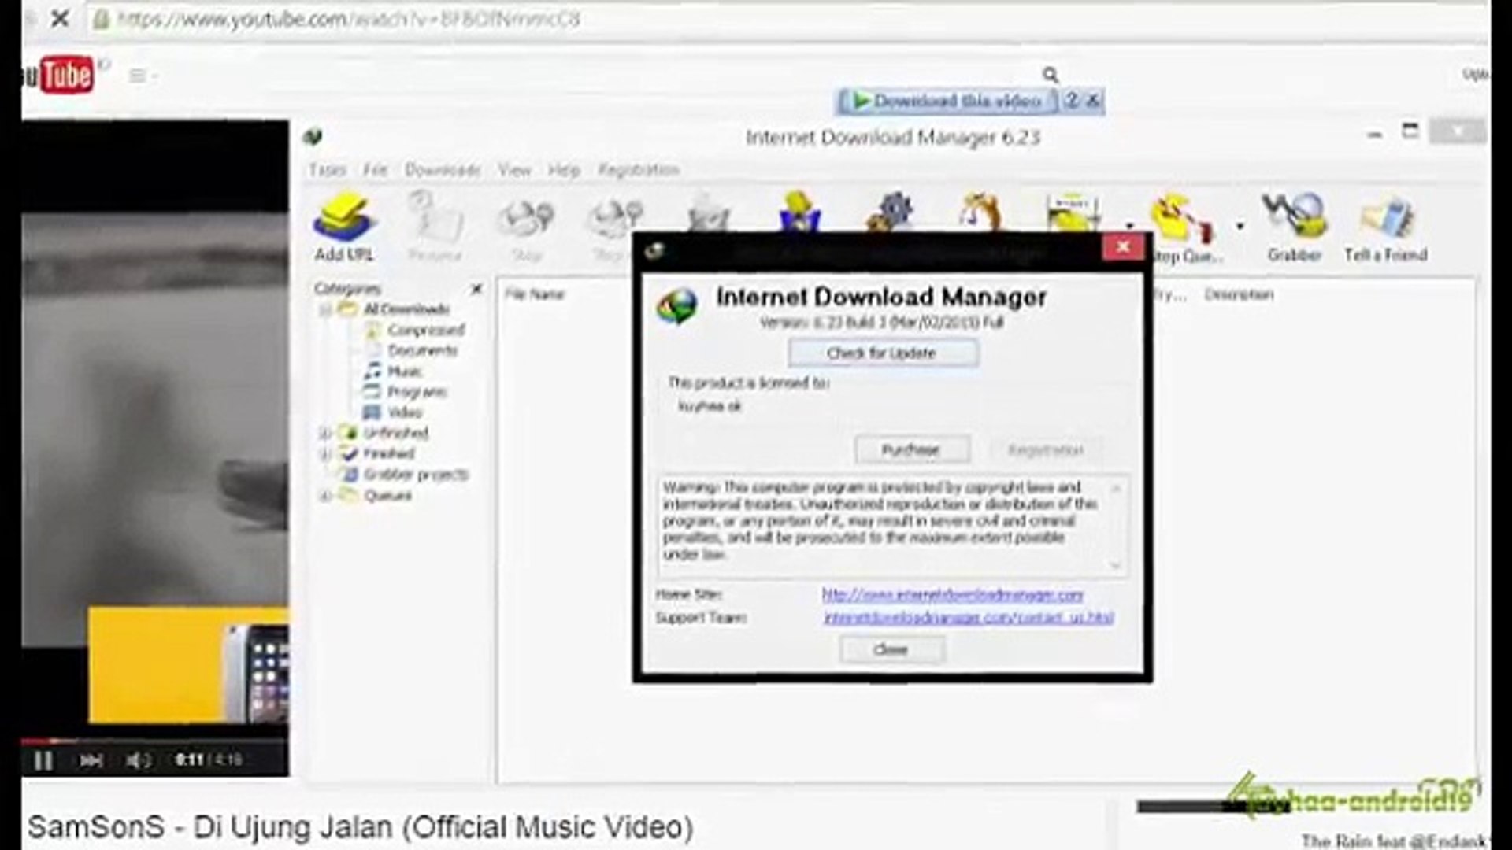Click the Add URL toolbar icon
1512x850 pixels.
click(x=344, y=227)
